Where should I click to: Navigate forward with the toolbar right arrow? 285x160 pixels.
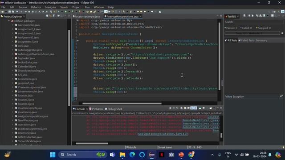pyautogui.click(x=152, y=12)
